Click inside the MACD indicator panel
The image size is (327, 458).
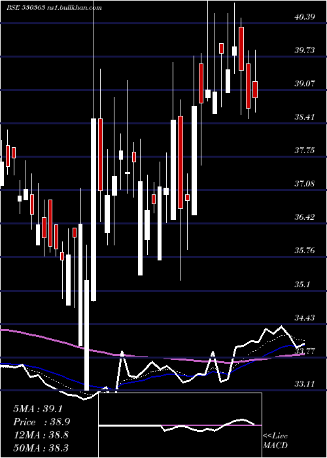180,425
